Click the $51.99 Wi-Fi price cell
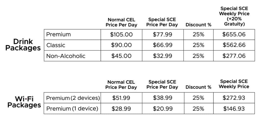 (121, 98)
